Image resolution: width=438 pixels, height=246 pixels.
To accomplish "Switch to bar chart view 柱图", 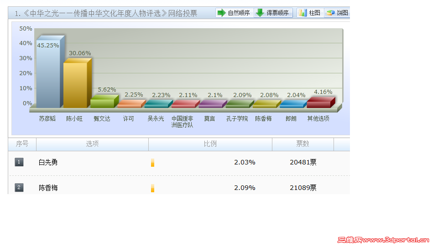I will pos(310,13).
